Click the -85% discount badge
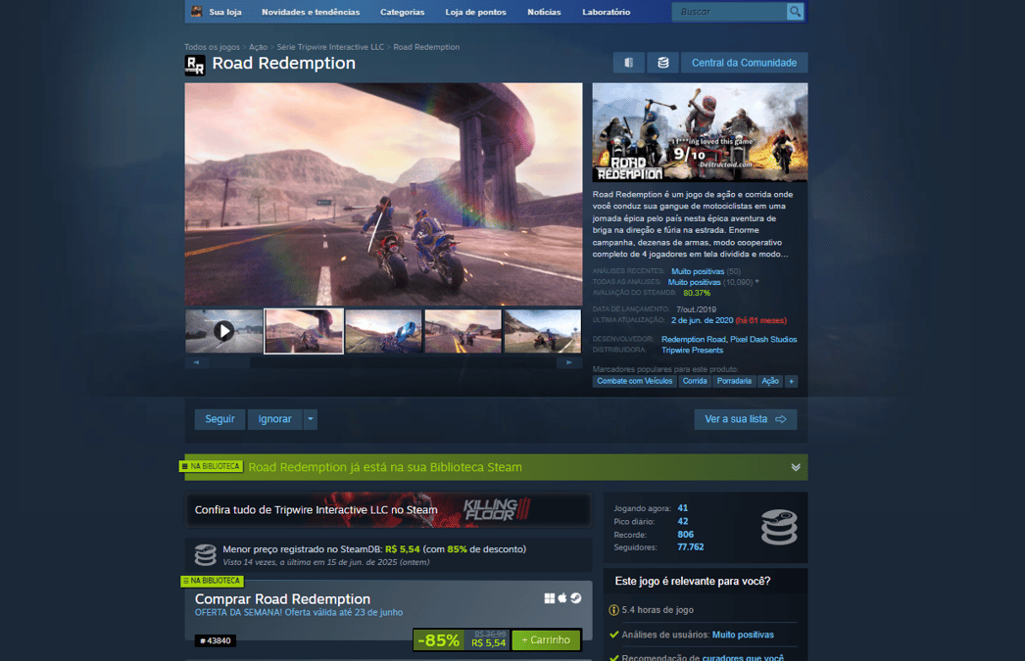This screenshot has height=661, width=1025. (439, 640)
